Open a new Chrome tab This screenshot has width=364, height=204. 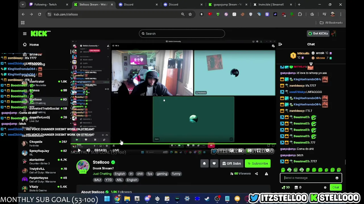[299, 5]
